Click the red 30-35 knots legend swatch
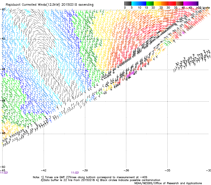 (x=172, y=3)
